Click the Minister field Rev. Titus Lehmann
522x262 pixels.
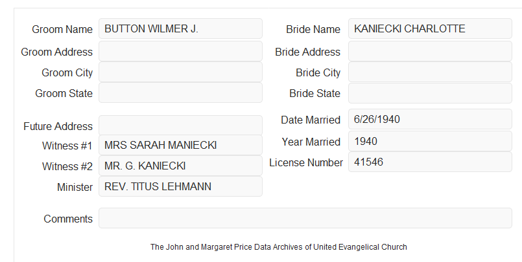[x=180, y=186]
